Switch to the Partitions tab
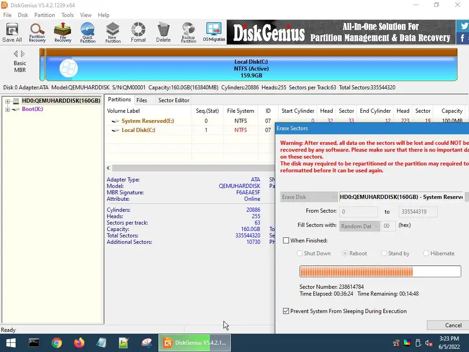The height and width of the screenshot is (352, 469). pos(120,99)
